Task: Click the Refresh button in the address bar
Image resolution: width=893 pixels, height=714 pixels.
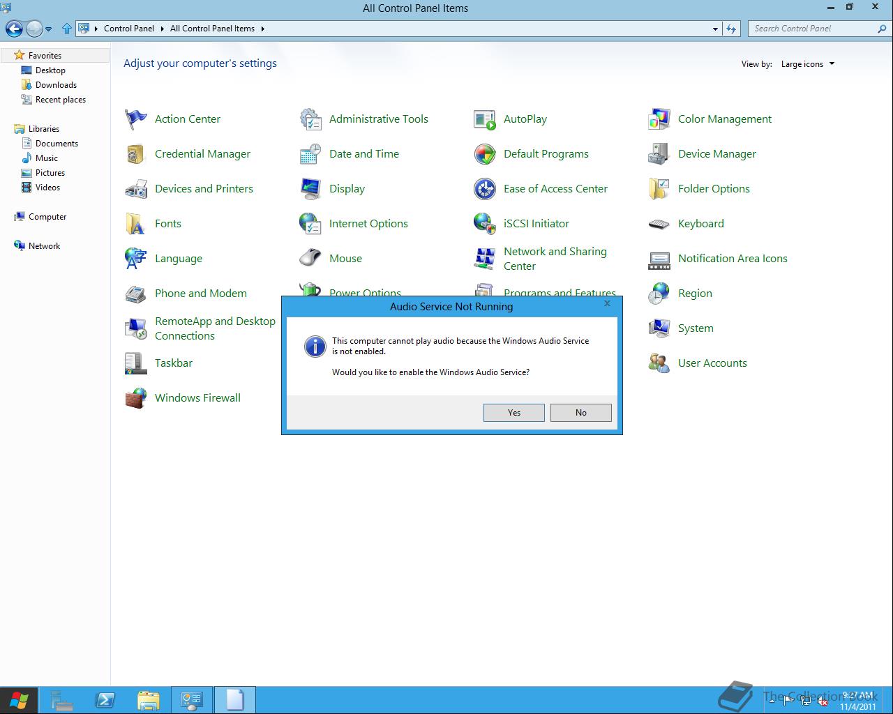Action: coord(731,29)
